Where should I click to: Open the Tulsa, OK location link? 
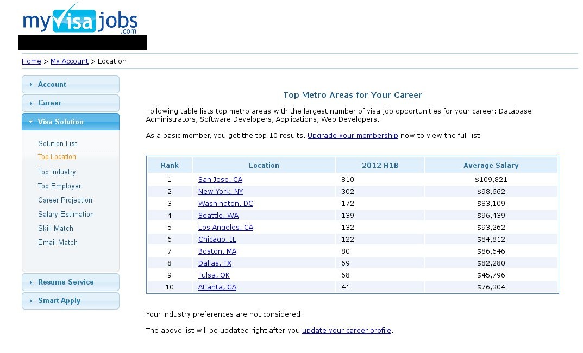point(214,275)
